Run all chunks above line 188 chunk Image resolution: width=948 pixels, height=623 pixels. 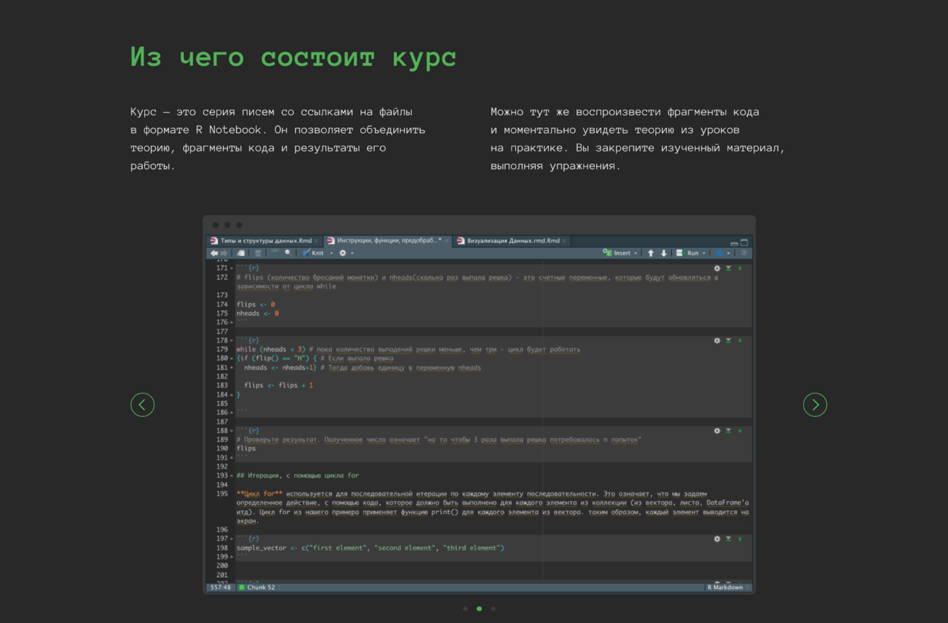coord(729,431)
